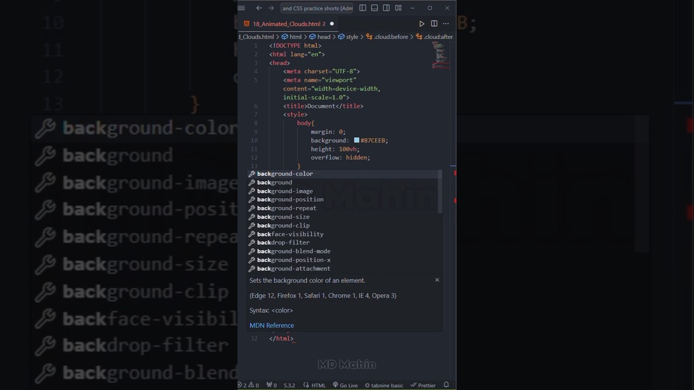This screenshot has height=390, width=694.
Task: Open the MDN Reference link
Action: coord(272,326)
